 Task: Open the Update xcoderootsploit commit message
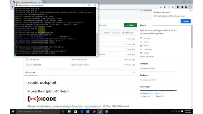(80, 65)
